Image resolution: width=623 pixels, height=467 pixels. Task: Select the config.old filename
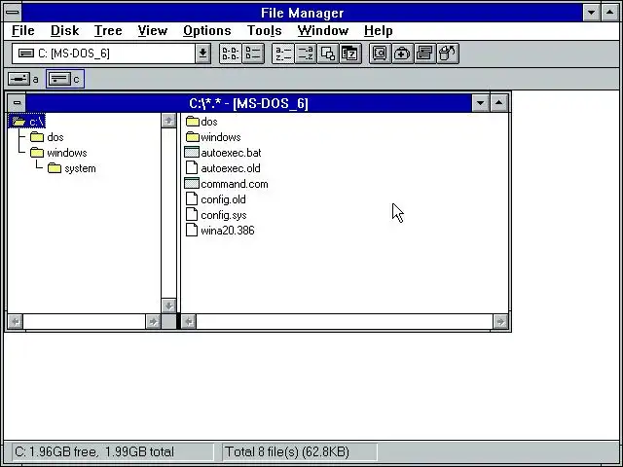pyautogui.click(x=223, y=199)
